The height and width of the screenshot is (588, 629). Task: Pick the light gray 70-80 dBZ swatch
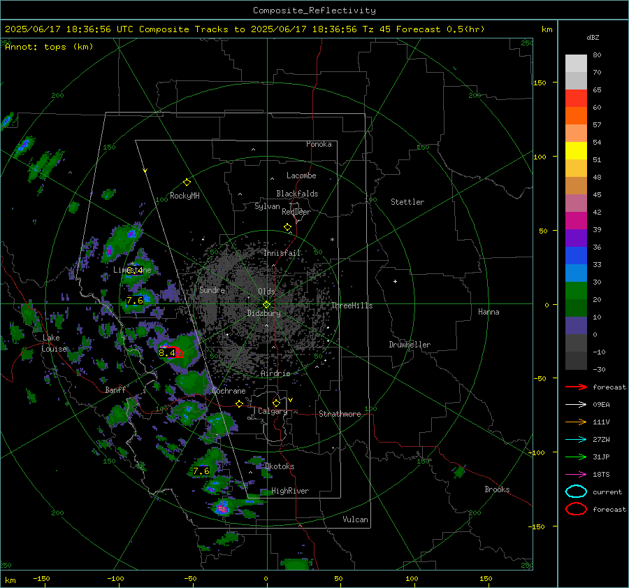[x=576, y=64]
